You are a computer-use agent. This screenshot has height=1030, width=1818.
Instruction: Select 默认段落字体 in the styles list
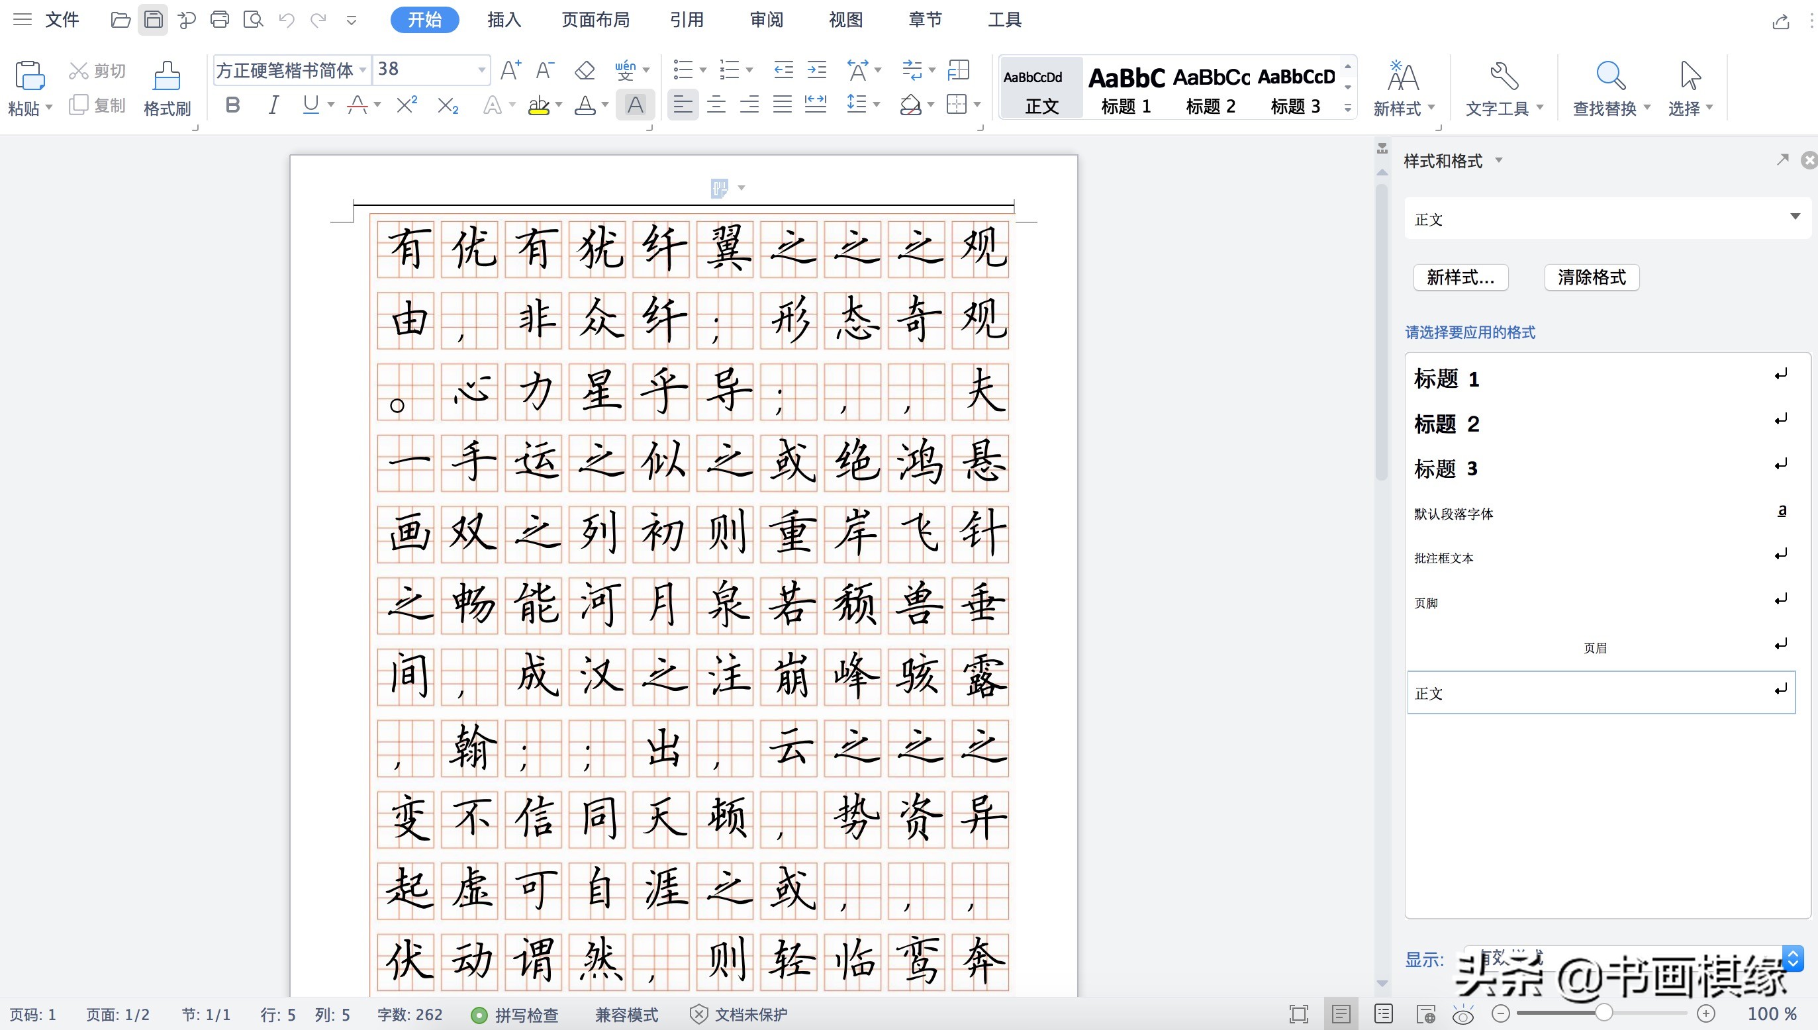(1601, 514)
